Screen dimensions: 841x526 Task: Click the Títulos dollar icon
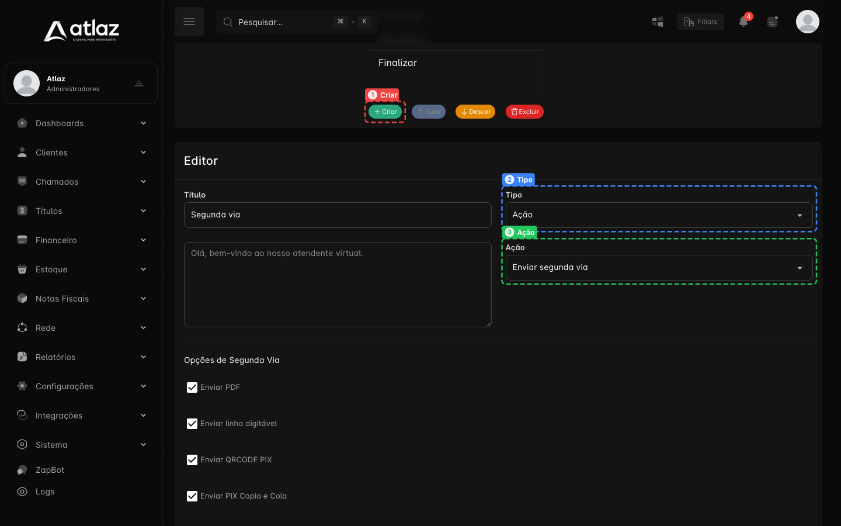tap(22, 210)
